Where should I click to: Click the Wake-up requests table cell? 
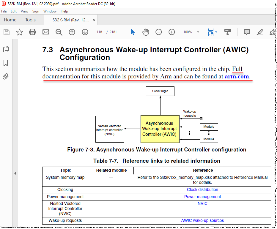point(65,220)
